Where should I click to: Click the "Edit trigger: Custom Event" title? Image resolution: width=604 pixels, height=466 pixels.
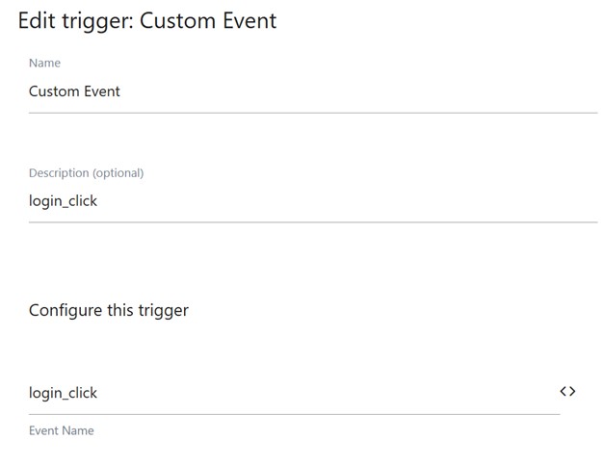(x=147, y=20)
